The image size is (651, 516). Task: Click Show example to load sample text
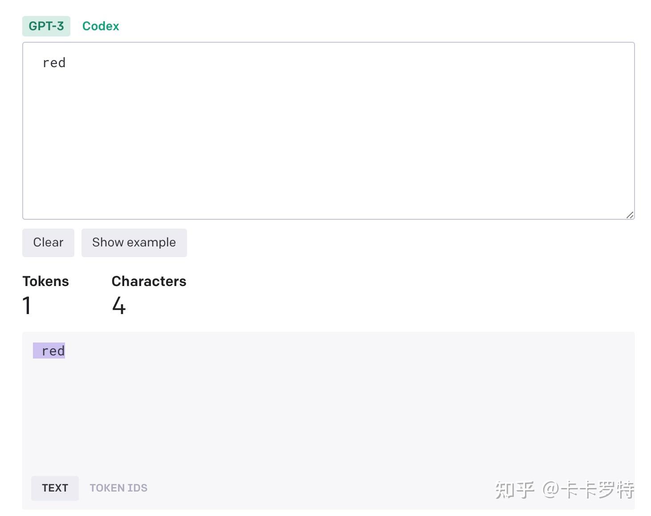click(134, 242)
